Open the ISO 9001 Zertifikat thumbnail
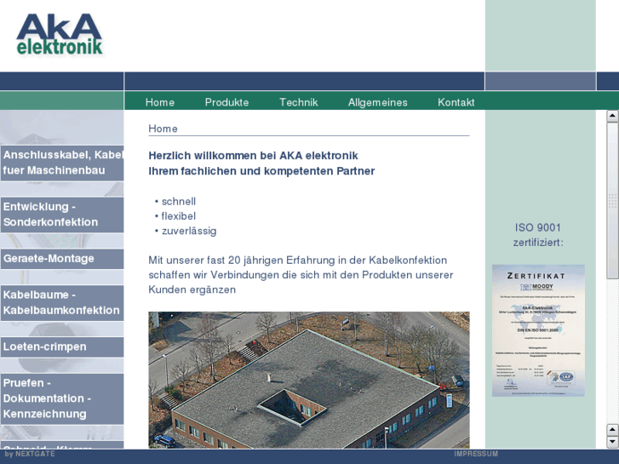This screenshot has height=464, width=619. coord(538,330)
